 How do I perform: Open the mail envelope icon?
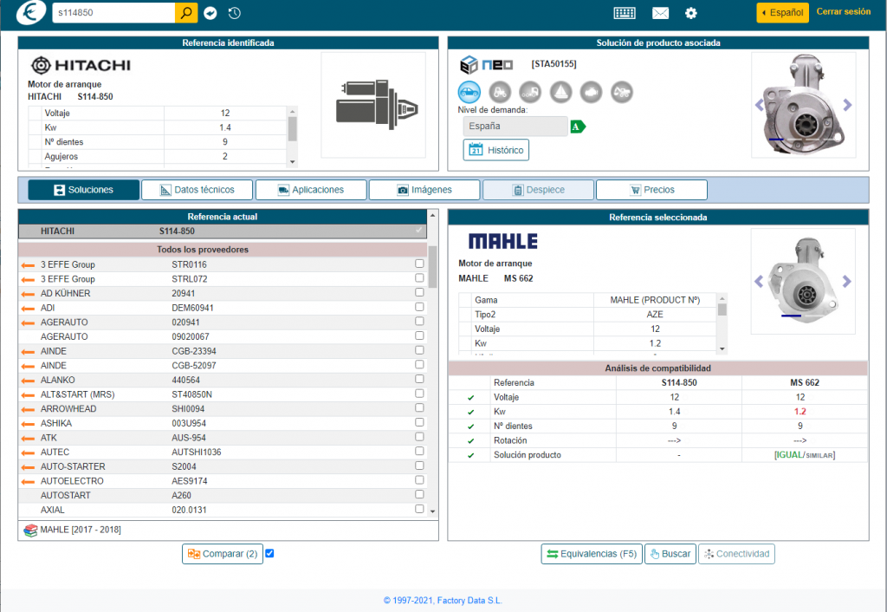point(660,13)
